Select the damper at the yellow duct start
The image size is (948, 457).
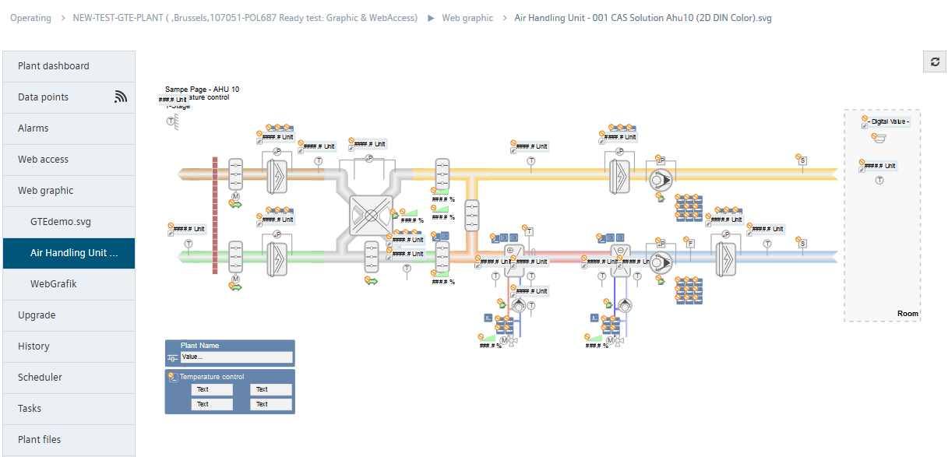(442, 174)
